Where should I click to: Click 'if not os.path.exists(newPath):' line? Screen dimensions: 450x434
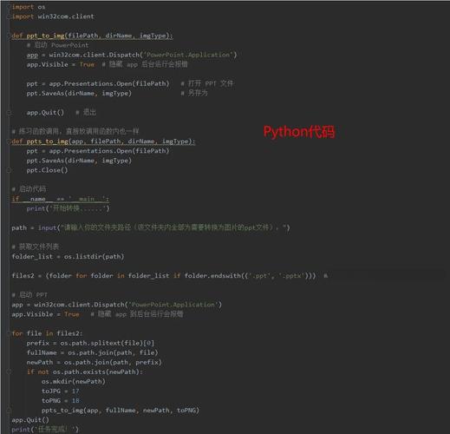[x=85, y=372]
